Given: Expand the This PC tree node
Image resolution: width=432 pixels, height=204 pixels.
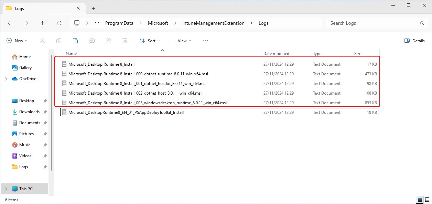Looking at the screenshot, I should tap(6, 189).
